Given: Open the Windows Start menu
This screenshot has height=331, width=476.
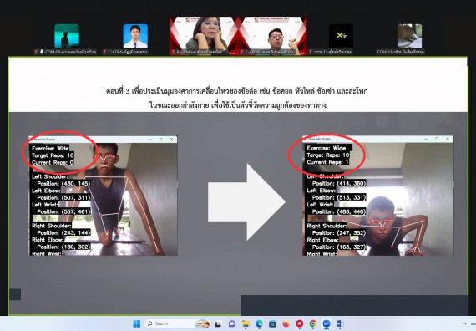Looking at the screenshot, I should (x=137, y=323).
